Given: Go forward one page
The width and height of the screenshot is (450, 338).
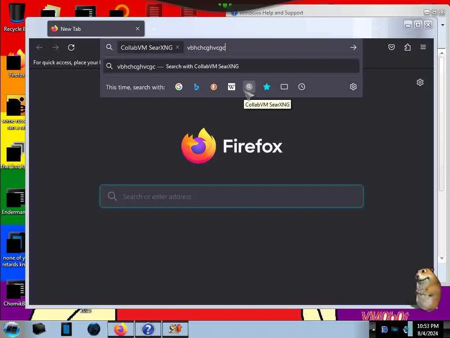Looking at the screenshot, I should tap(55, 48).
